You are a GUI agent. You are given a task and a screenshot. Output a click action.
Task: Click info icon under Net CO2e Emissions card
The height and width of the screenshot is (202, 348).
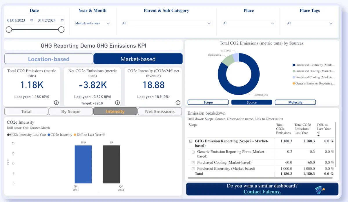click(117, 102)
